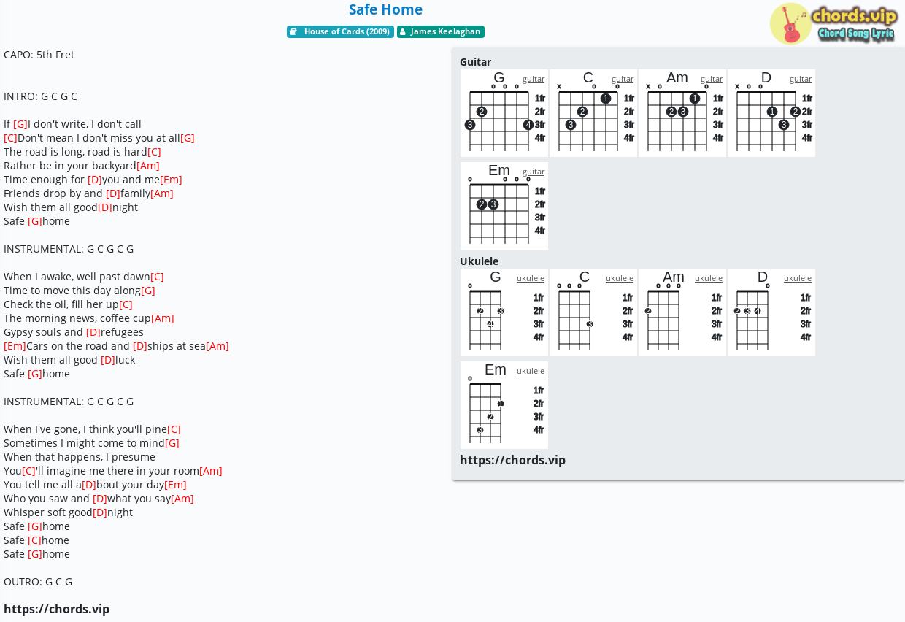905x622 pixels.
Task: Open the House of Cards (2009) album tag
Action: 340,32
